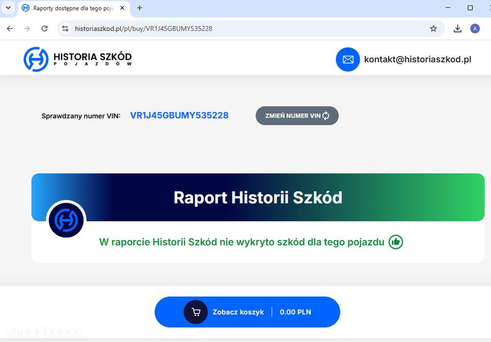Click the Sprawdzany numer VIN label

[81, 116]
